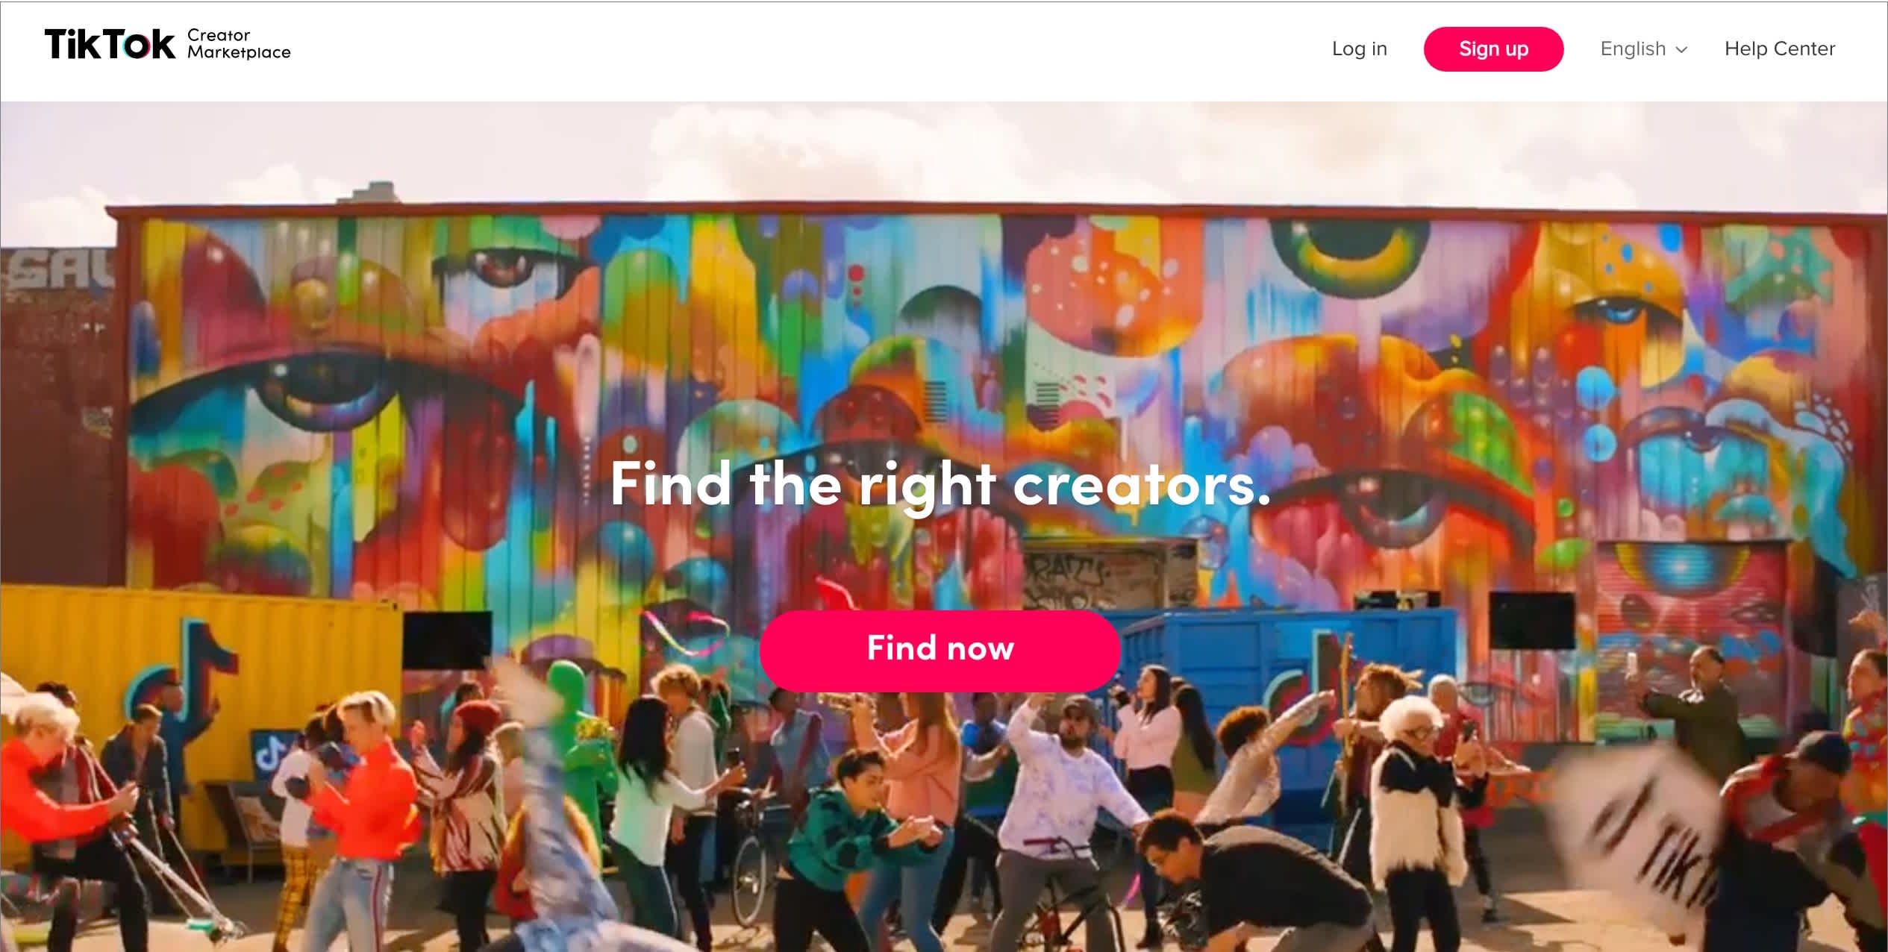Go to the Help Center
The width and height of the screenshot is (1888, 952).
click(1779, 48)
